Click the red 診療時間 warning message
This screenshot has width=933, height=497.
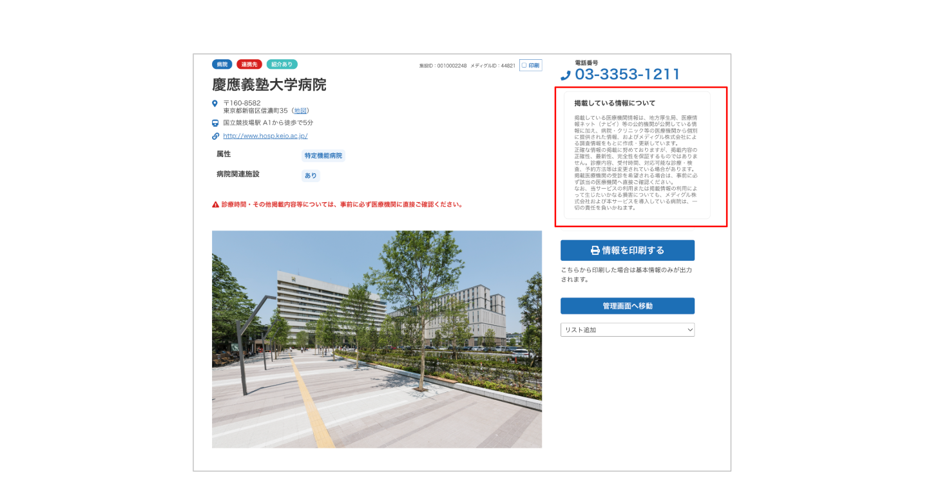(x=341, y=205)
